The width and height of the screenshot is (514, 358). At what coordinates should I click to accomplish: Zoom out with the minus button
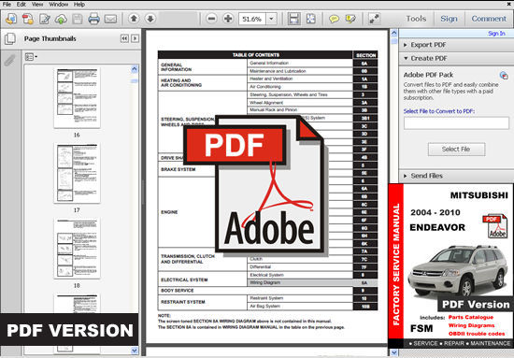(212, 19)
